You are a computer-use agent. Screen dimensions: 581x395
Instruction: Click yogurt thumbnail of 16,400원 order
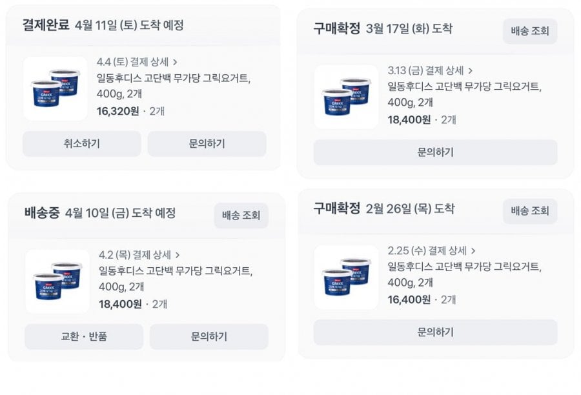347,277
